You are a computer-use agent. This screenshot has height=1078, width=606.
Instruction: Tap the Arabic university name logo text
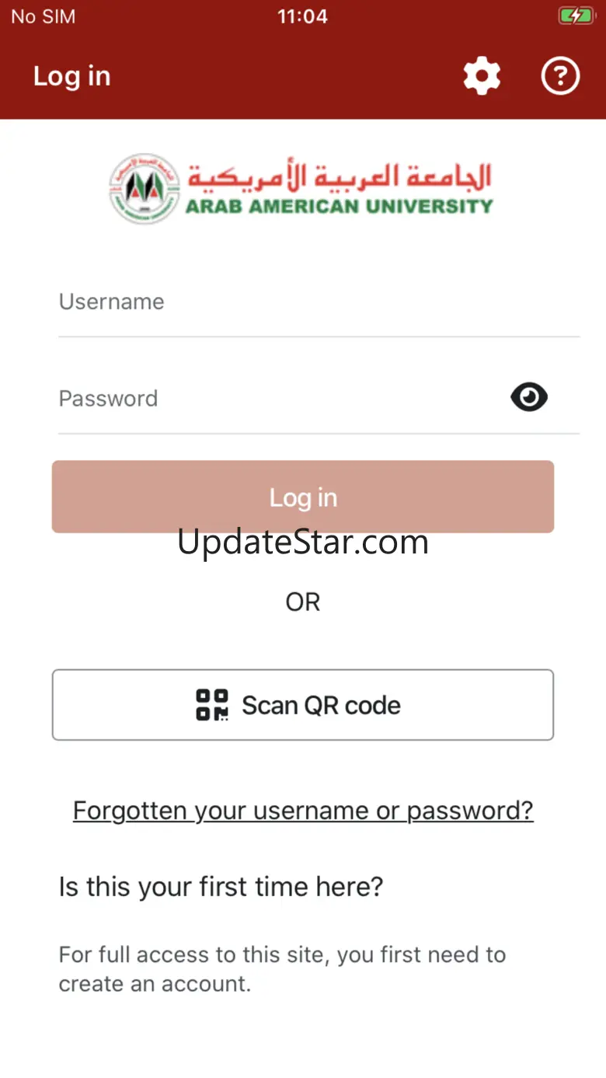(340, 176)
